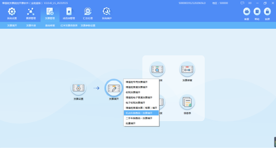Select 发票管理 invoice icon in toolbar
Screen dimensions: 276x148
(x=50, y=12)
